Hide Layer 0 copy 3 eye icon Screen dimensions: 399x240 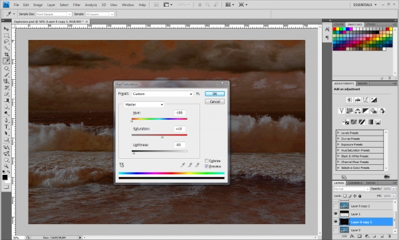click(336, 222)
